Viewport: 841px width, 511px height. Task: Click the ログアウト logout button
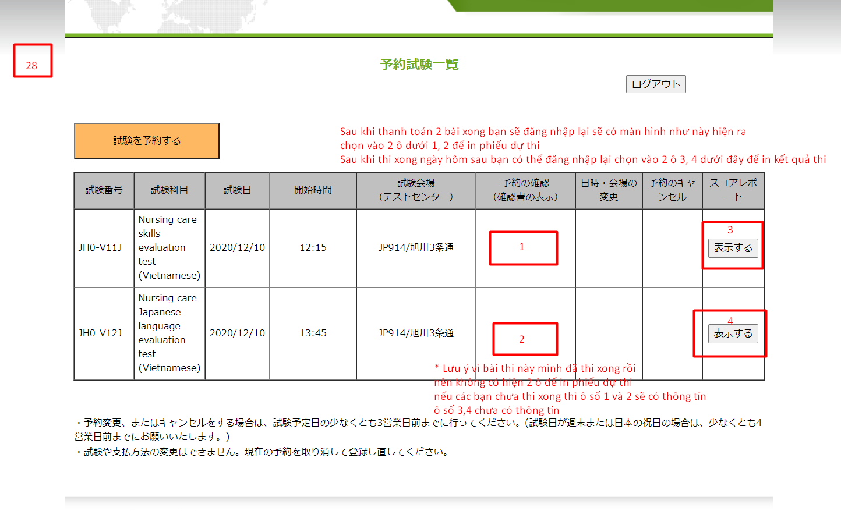point(656,84)
